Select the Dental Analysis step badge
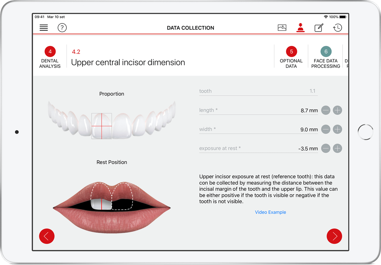Image resolution: width=381 pixels, height=265 pixels. click(x=50, y=51)
